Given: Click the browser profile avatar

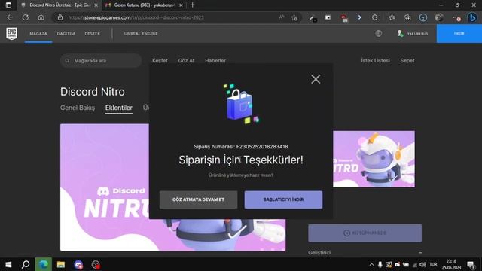Looking at the screenshot, I should (x=439, y=17).
